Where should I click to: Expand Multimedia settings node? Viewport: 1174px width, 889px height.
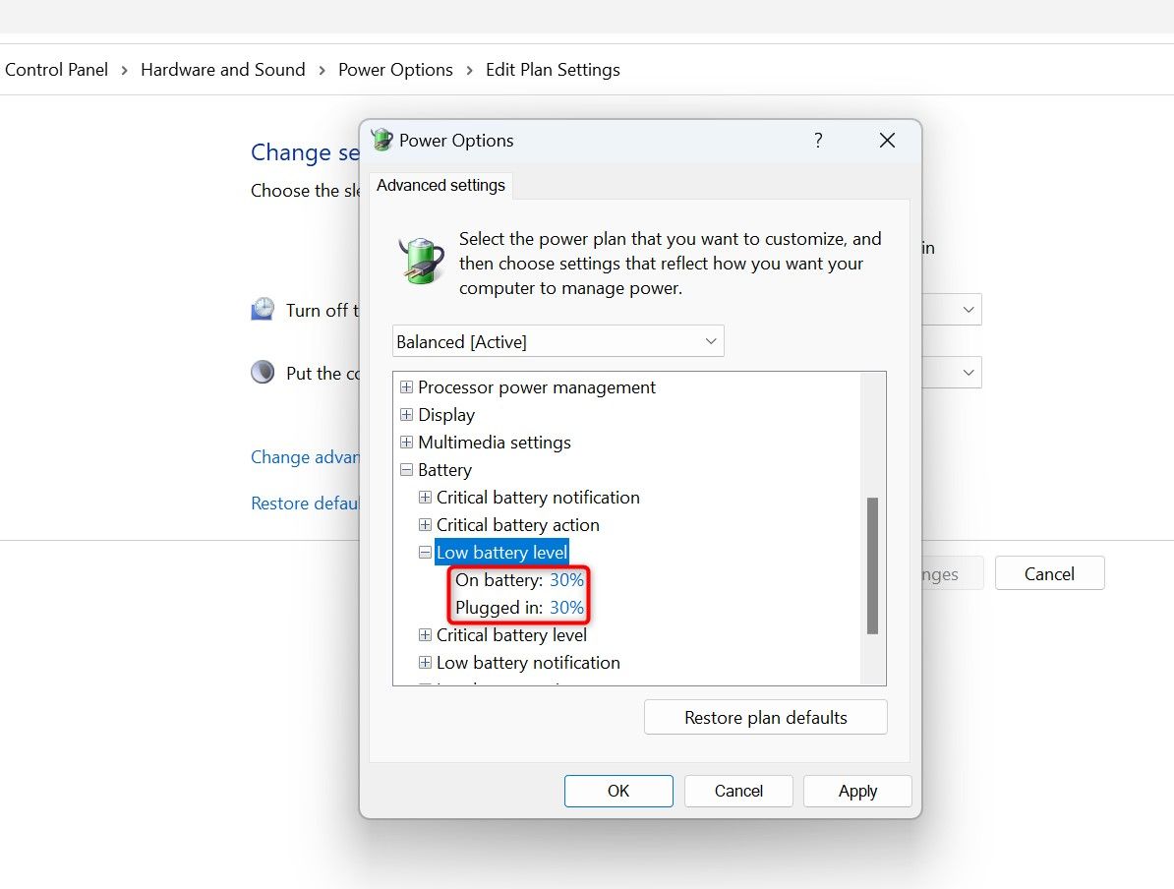click(x=406, y=443)
